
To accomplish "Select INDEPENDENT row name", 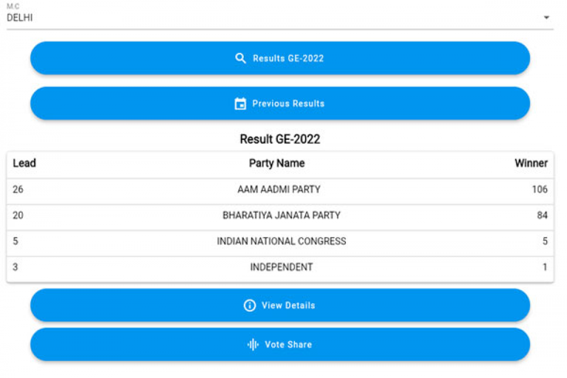I will [281, 267].
